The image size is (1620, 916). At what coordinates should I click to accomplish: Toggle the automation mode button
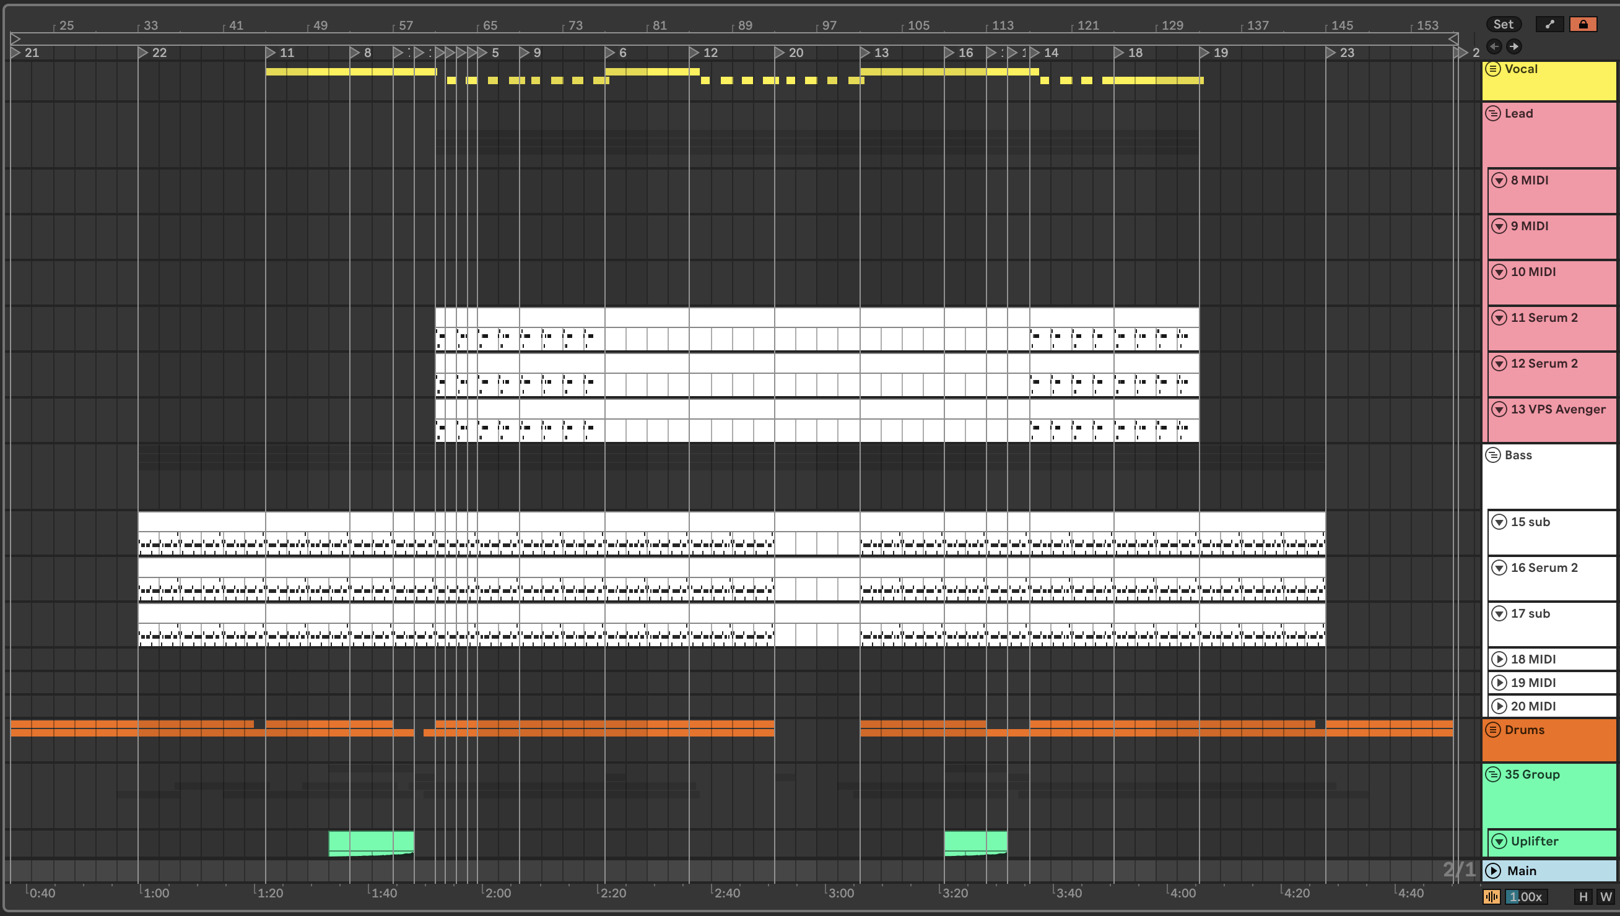[1549, 24]
